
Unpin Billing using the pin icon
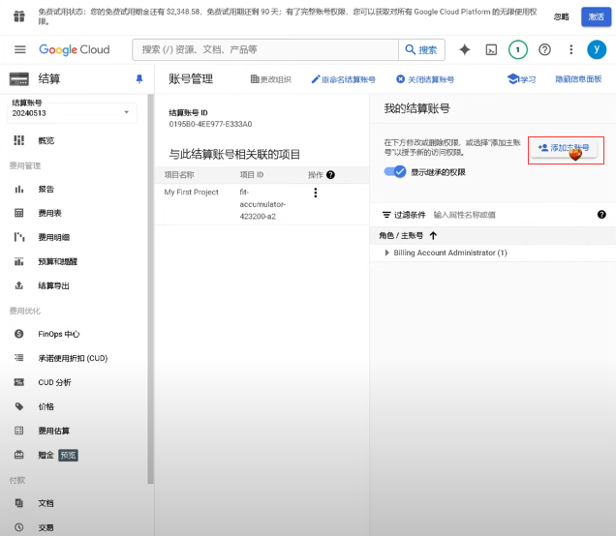click(139, 79)
